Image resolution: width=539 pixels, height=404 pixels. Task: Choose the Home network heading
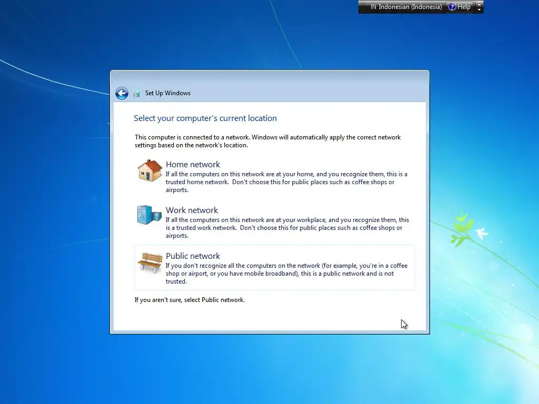click(x=193, y=165)
